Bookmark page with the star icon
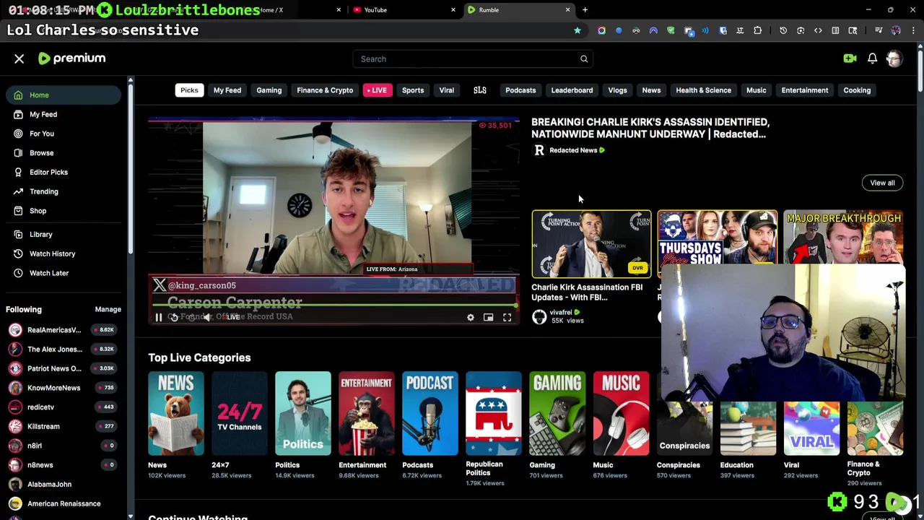The height and width of the screenshot is (520, 924). [577, 30]
